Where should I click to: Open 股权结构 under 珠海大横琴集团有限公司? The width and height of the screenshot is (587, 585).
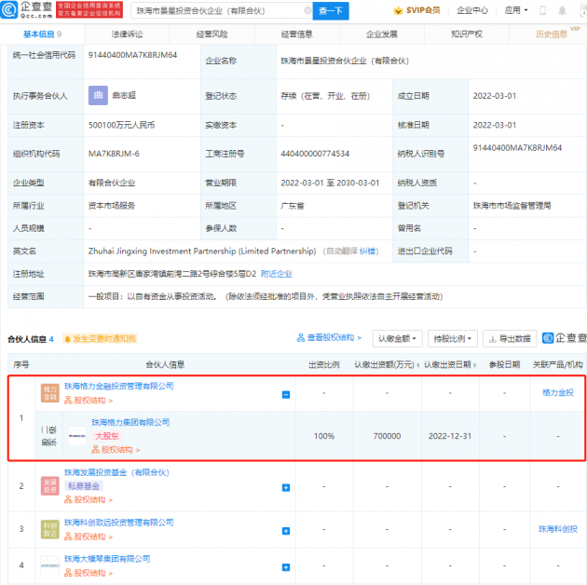(89, 573)
